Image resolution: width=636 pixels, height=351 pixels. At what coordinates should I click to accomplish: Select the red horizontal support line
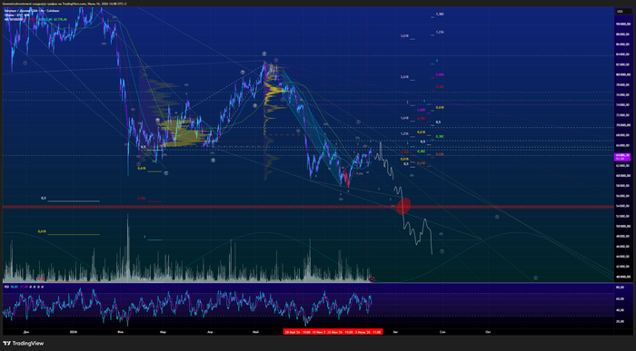tap(308, 207)
